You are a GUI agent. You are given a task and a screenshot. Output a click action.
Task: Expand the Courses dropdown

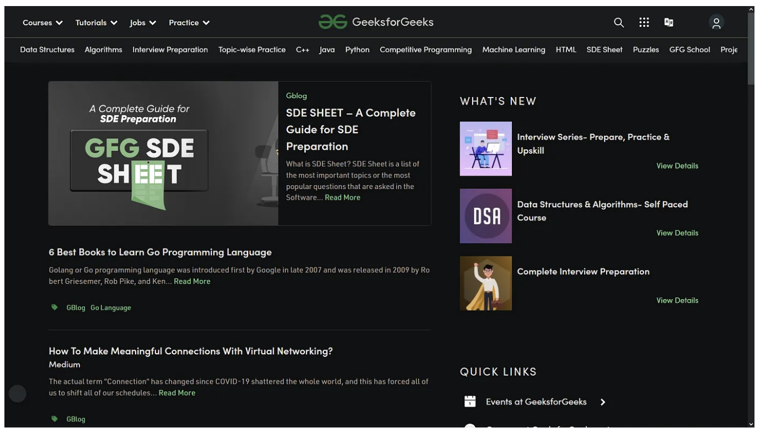coord(42,23)
